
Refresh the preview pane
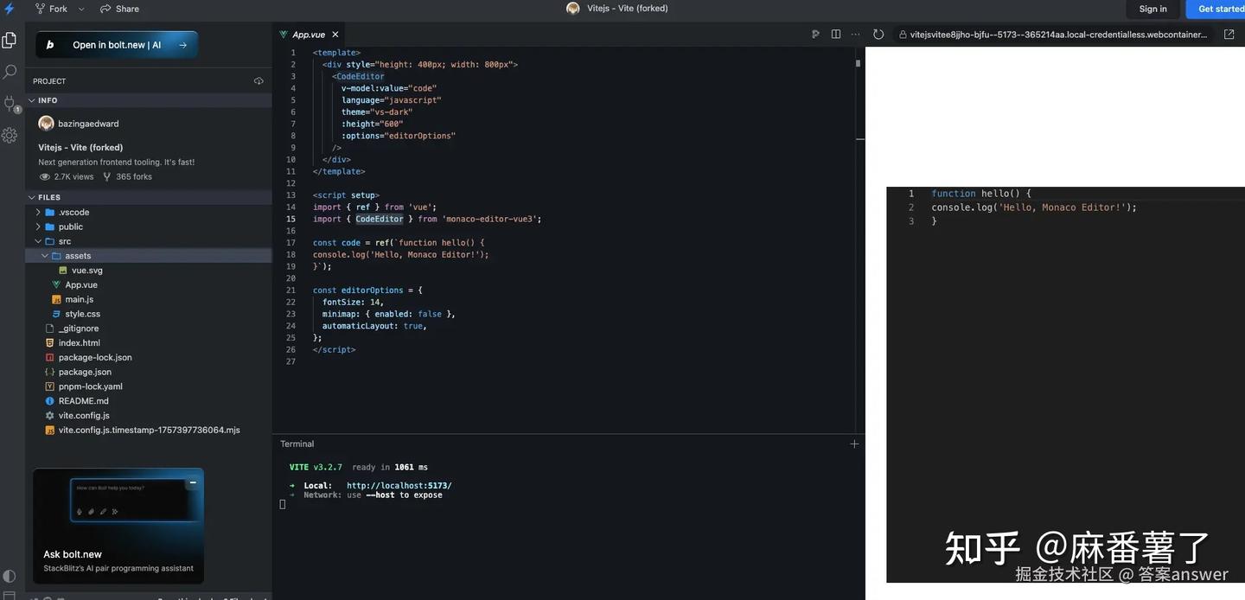[x=878, y=34]
